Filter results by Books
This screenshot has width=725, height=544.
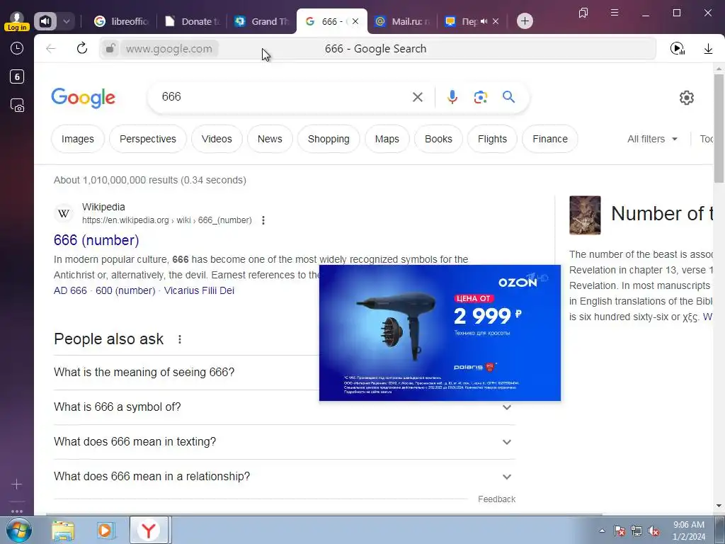point(438,139)
